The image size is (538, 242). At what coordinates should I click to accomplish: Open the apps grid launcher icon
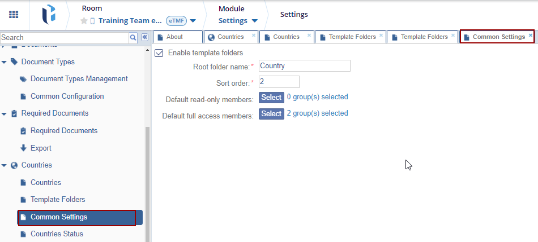(14, 15)
